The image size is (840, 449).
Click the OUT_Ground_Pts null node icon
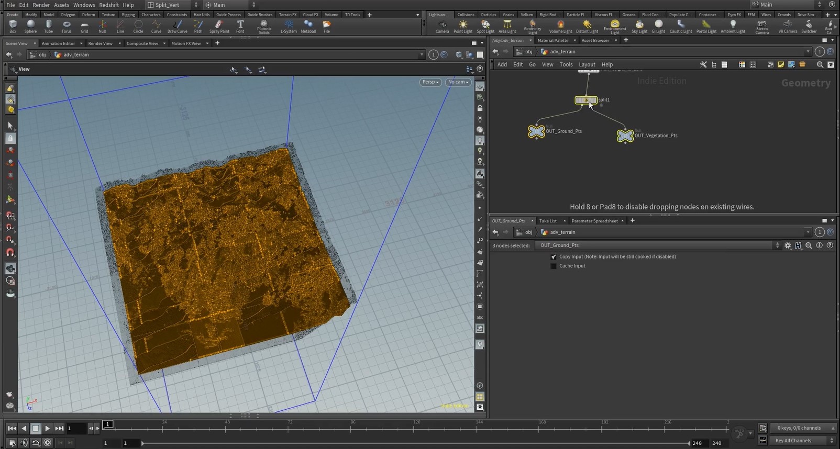536,132
